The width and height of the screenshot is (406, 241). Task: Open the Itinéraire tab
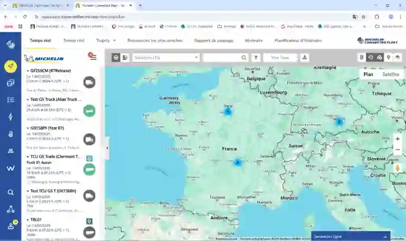click(x=254, y=41)
